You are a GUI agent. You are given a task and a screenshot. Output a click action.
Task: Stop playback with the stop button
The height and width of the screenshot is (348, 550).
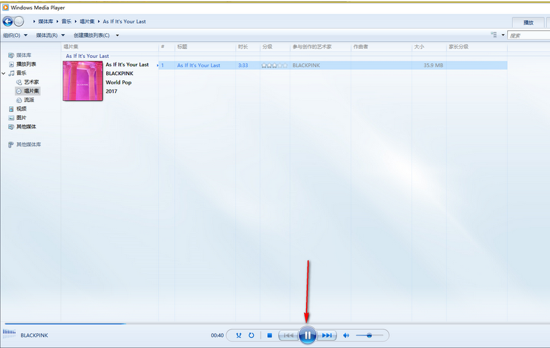coord(269,335)
